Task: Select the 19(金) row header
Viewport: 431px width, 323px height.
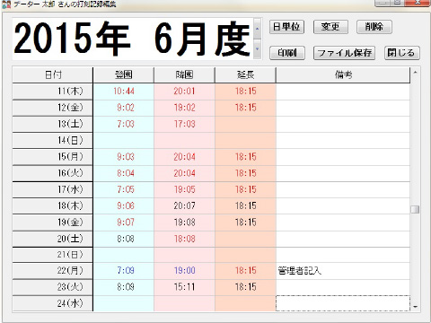Action: (52, 223)
